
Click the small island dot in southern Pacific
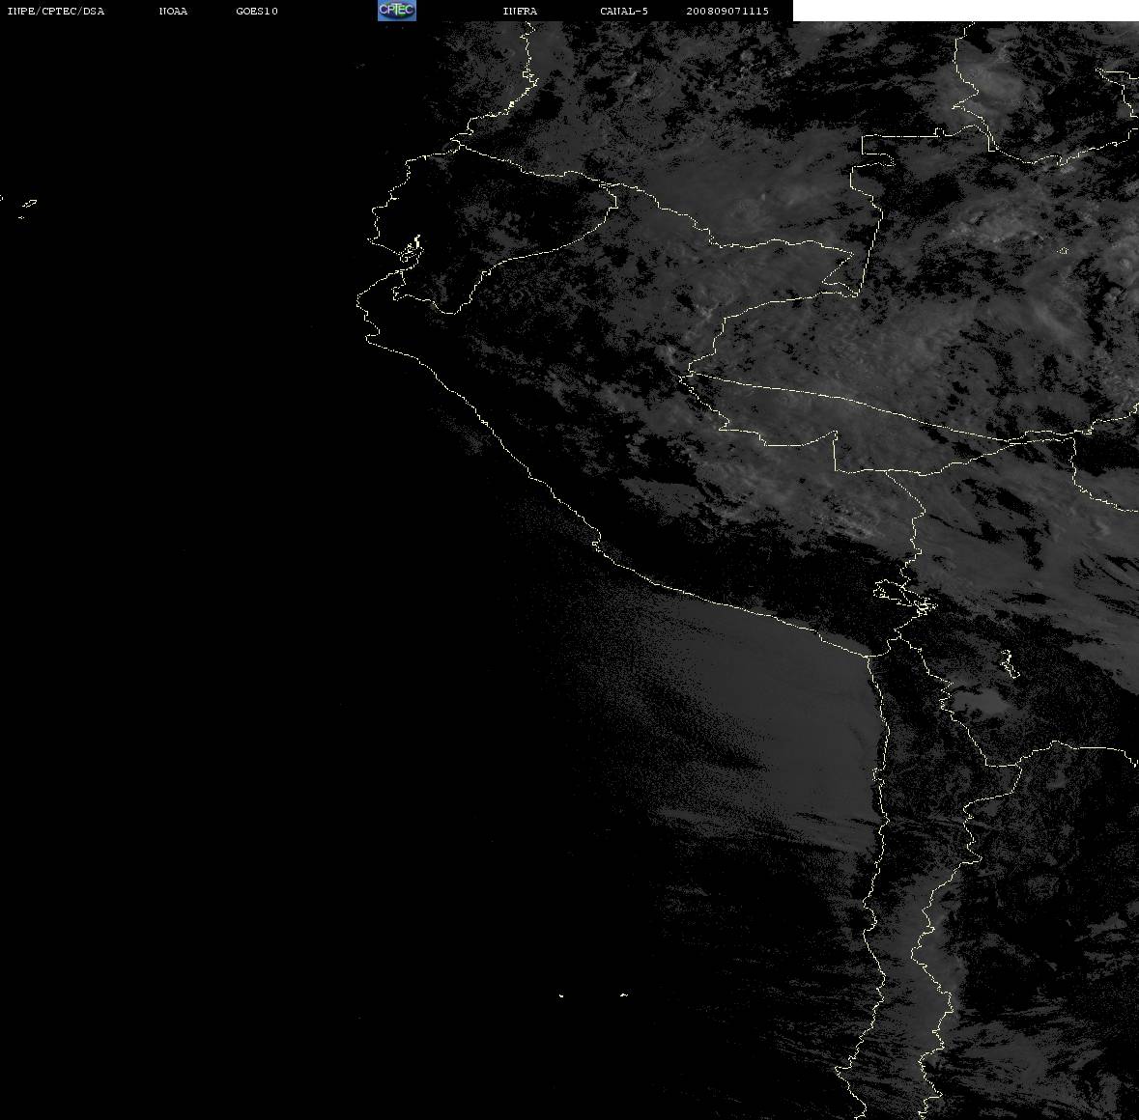click(561, 995)
